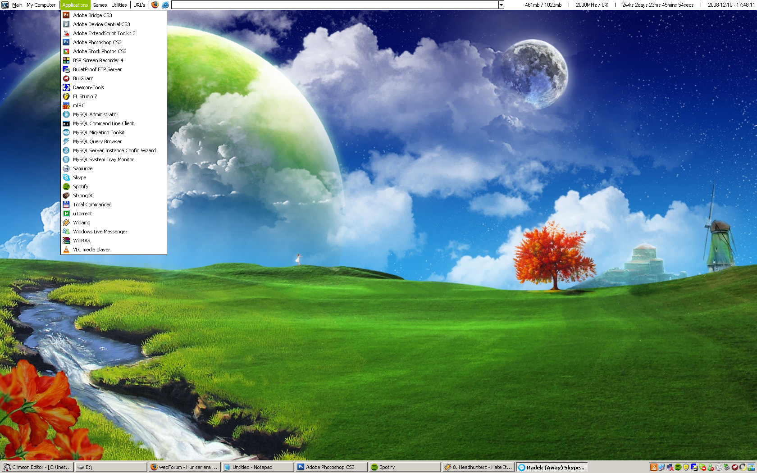
Task: Start uTorrent from the menu
Action: (x=114, y=214)
